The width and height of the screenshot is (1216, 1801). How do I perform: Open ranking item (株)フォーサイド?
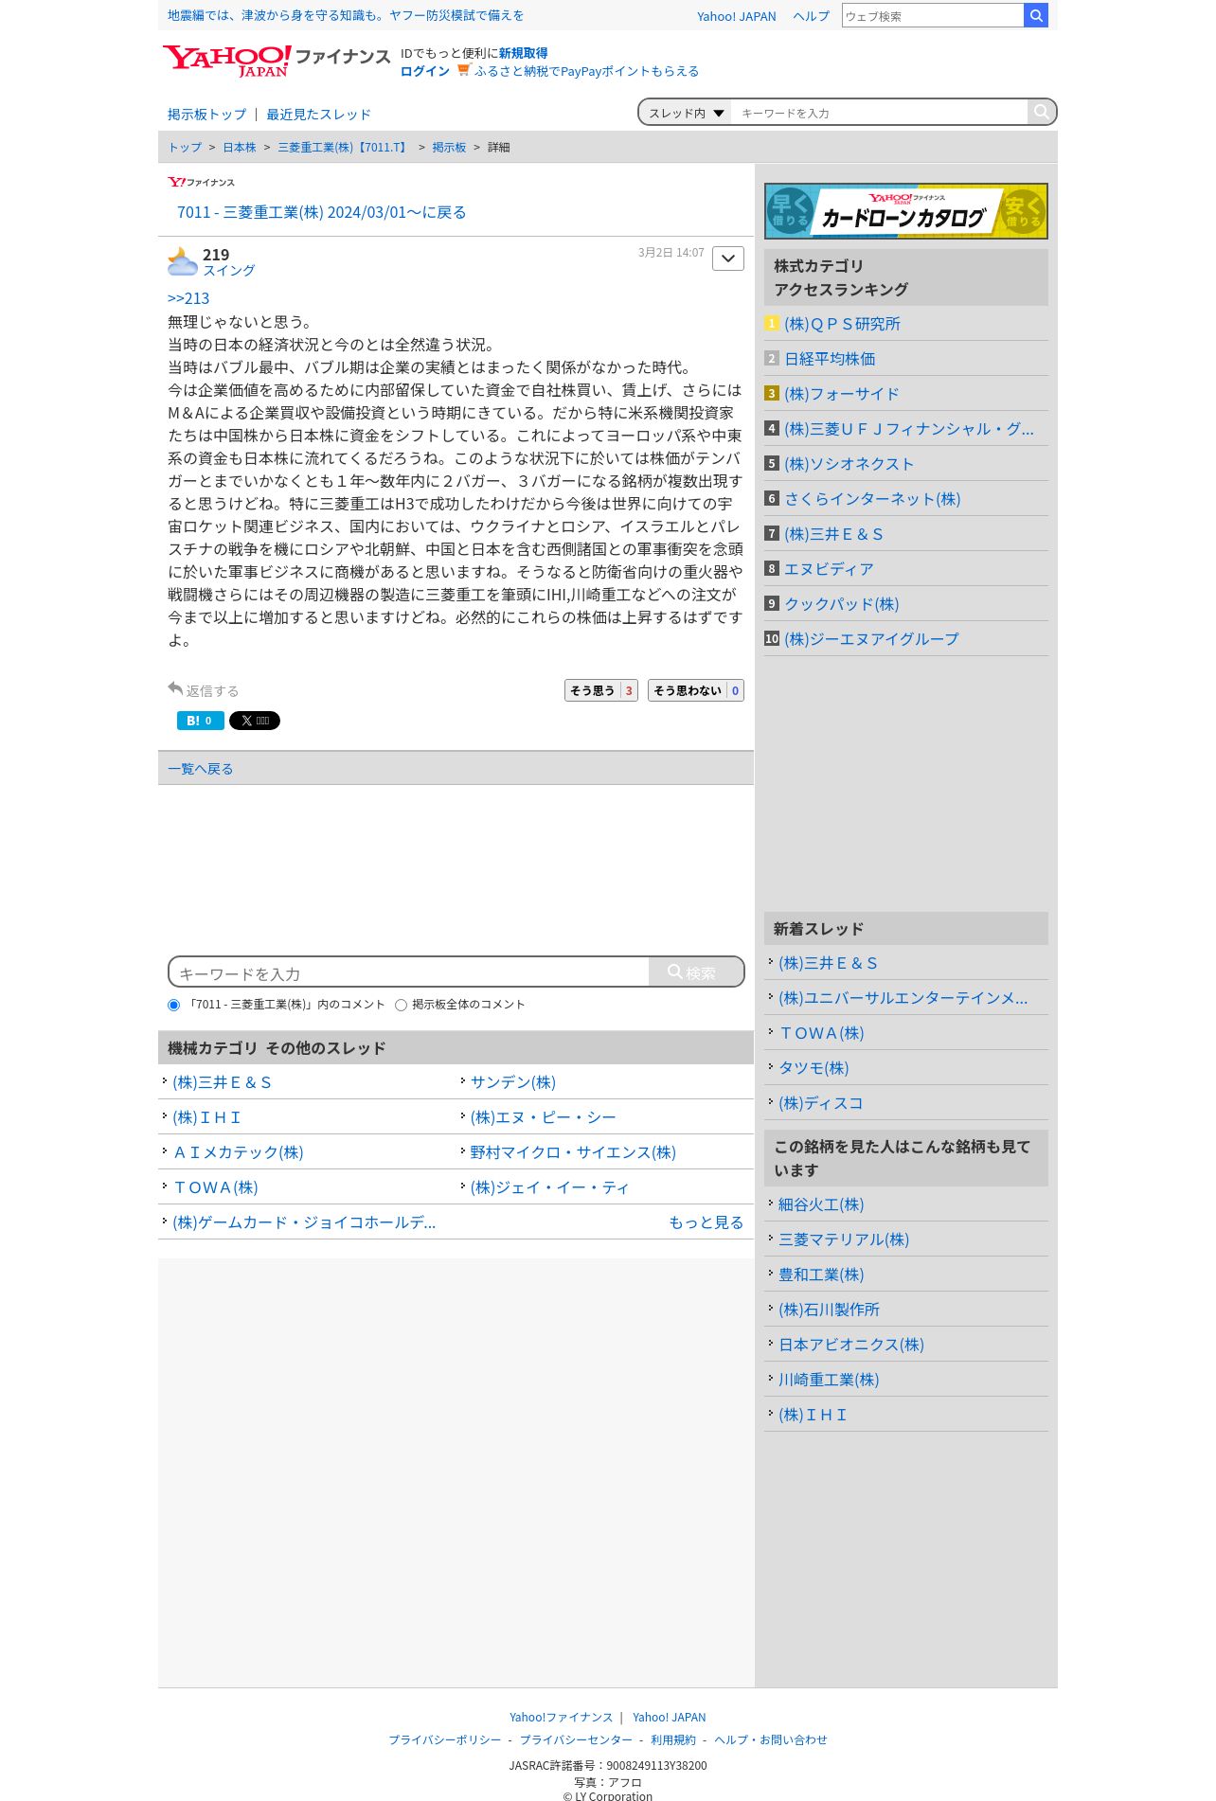[842, 394]
